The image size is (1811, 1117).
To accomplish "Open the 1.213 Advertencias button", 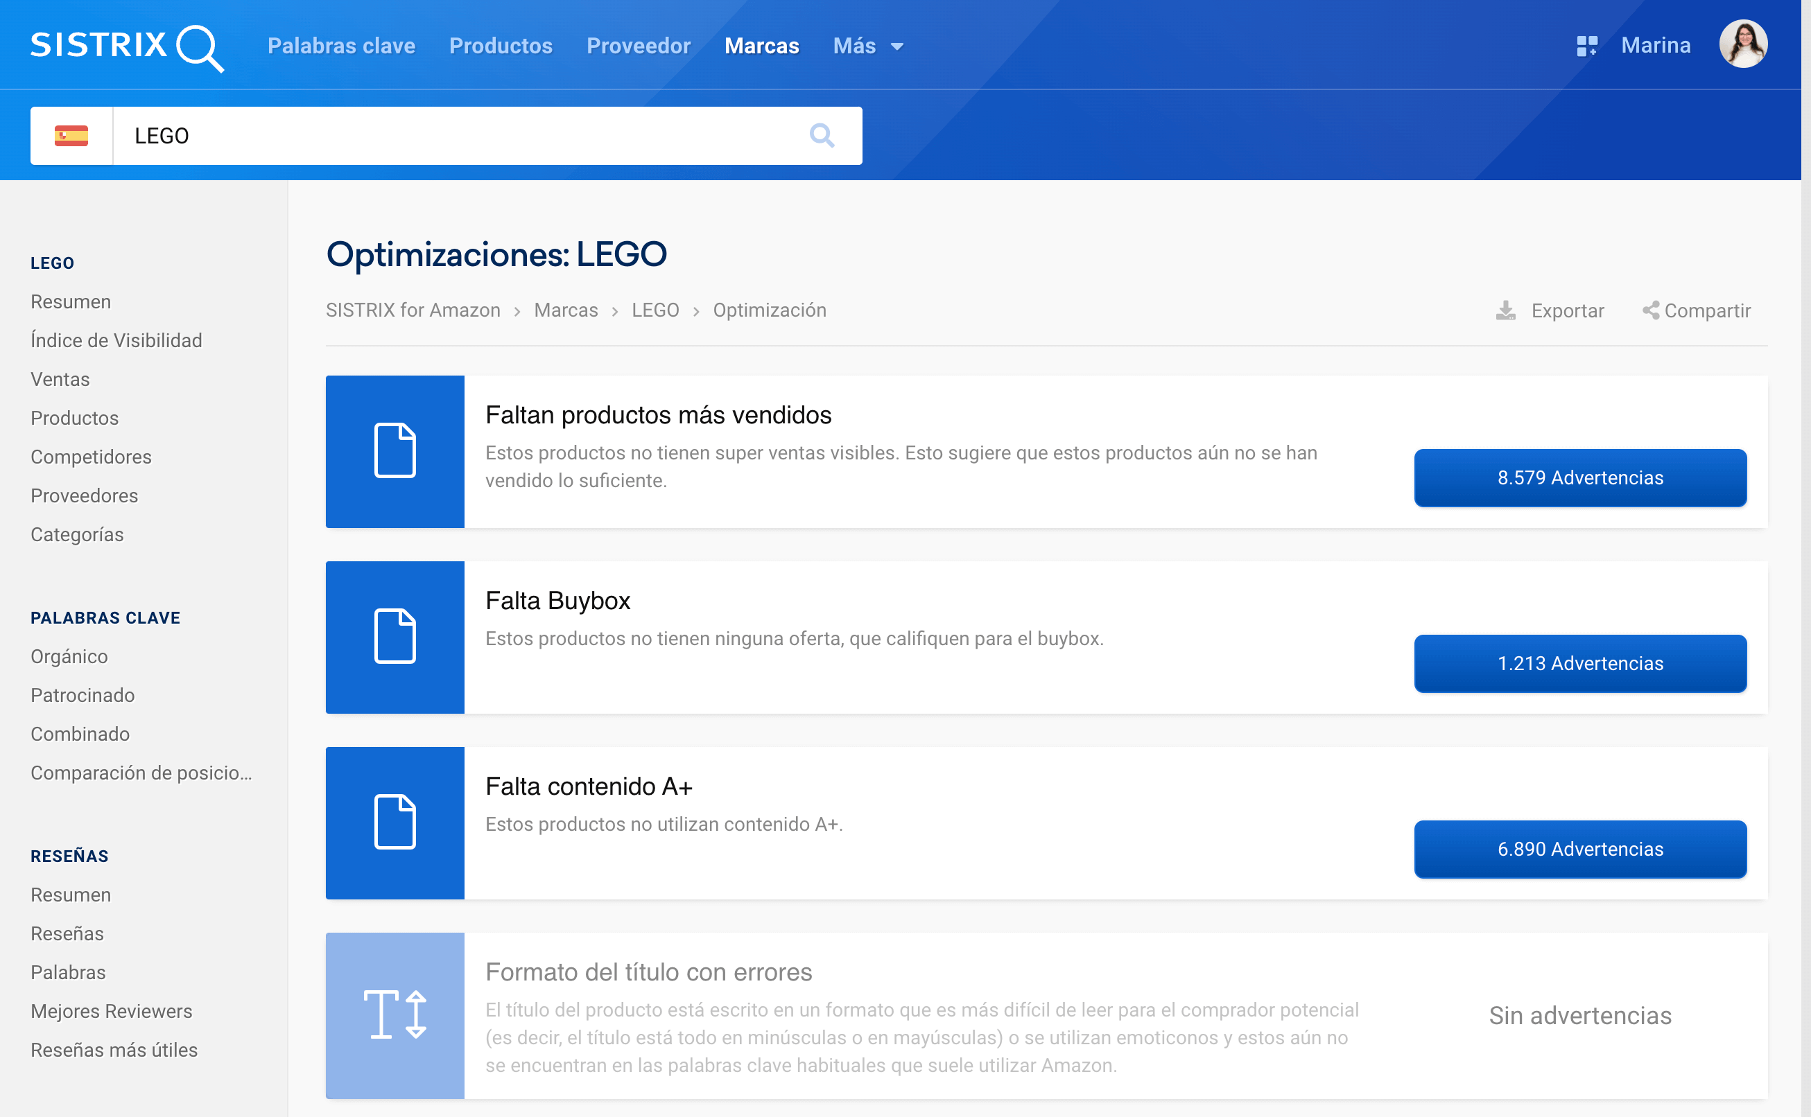I will pos(1579,662).
